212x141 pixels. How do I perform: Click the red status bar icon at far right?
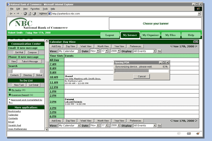tap(198, 134)
